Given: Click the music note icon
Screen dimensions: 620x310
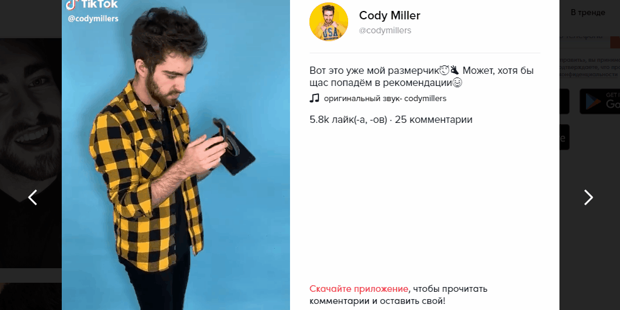Looking at the screenshot, I should click(314, 98).
